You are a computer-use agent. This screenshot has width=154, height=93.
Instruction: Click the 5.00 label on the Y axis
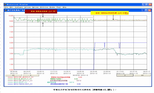(11, 43)
